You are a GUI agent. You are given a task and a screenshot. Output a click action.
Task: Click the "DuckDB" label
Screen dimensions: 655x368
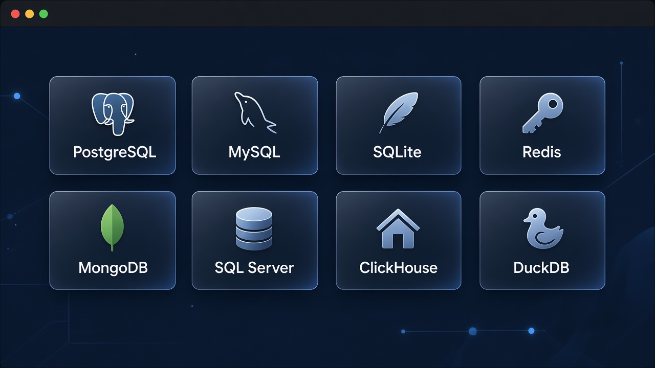(x=541, y=267)
